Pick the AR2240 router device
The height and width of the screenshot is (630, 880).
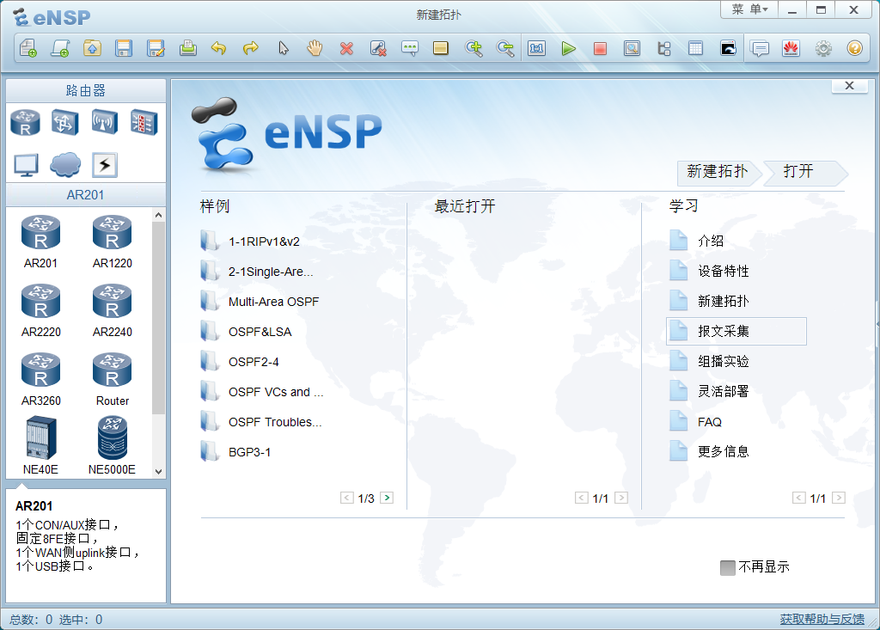(113, 311)
